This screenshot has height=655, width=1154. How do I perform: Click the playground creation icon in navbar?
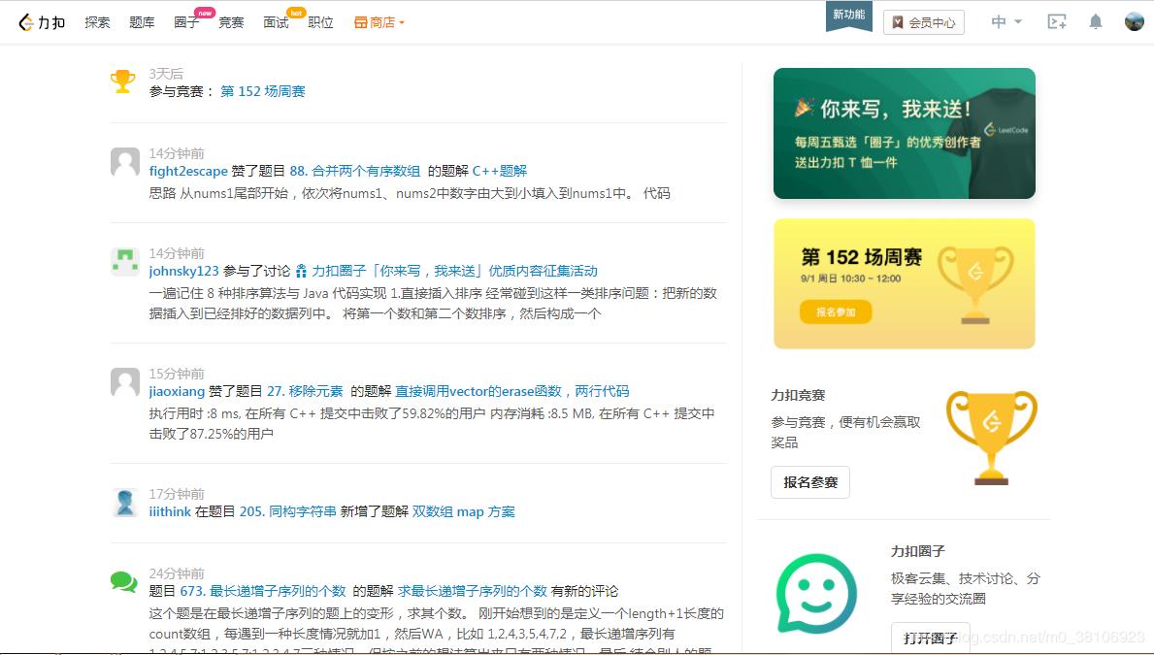[1056, 20]
